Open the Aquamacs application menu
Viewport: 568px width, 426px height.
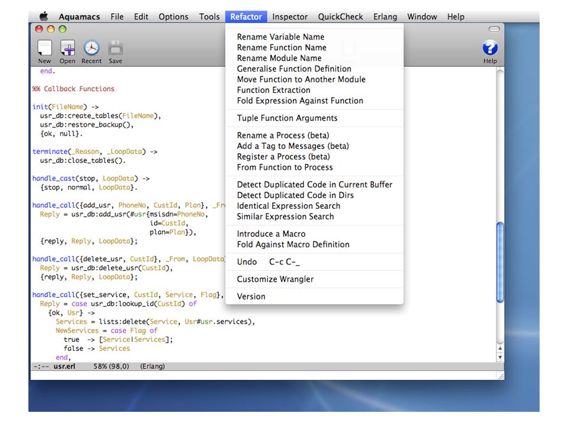(x=79, y=17)
